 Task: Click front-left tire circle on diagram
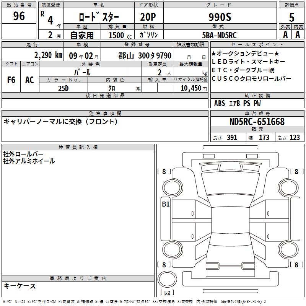(173, 188)
